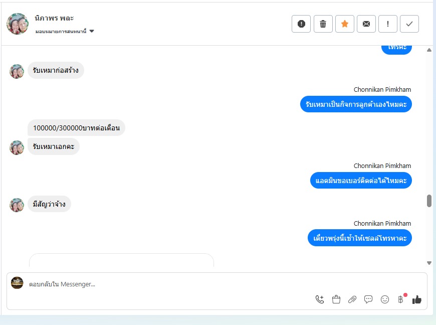The width and height of the screenshot is (436, 325).
Task: Attach a file with paperclip icon
Action: (x=352, y=299)
